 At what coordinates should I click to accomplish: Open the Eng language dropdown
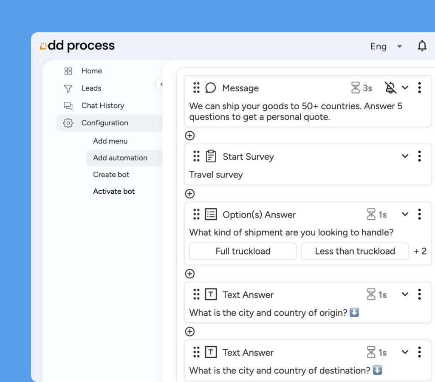click(386, 46)
